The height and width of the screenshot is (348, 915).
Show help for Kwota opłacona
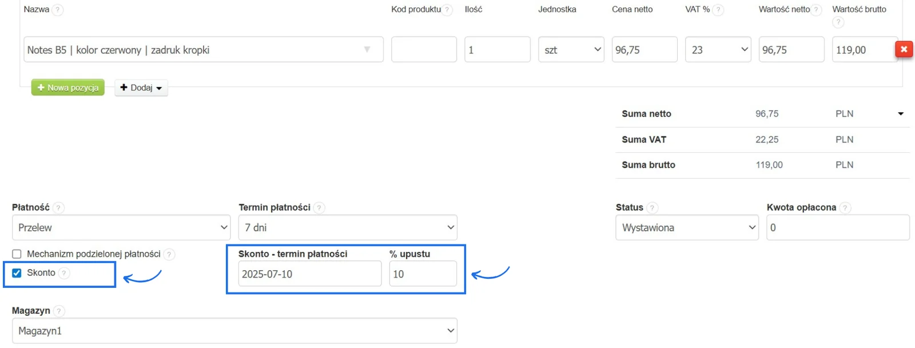(845, 208)
